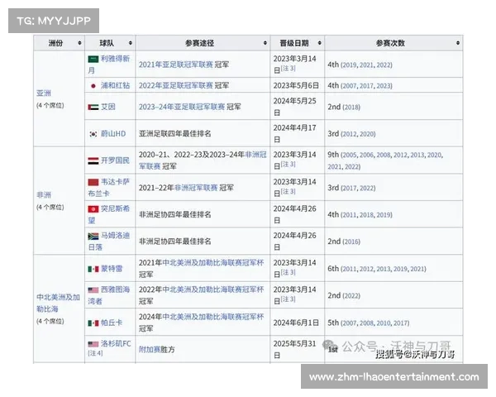Open the 非洲 confederation link
Image resolution: width=496 pixels, height=397 pixels.
[44, 195]
